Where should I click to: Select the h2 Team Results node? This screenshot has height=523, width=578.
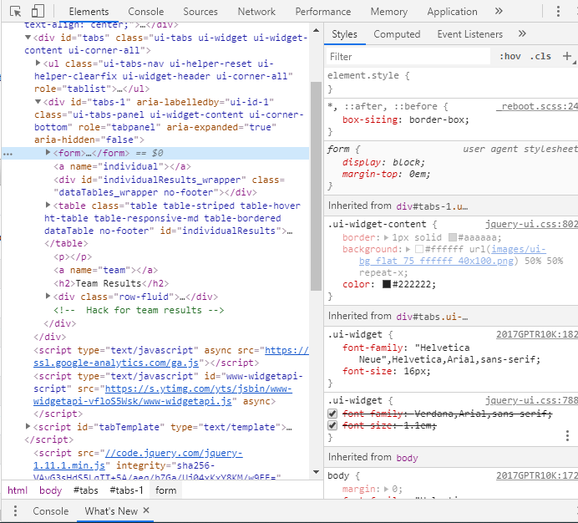(111, 283)
